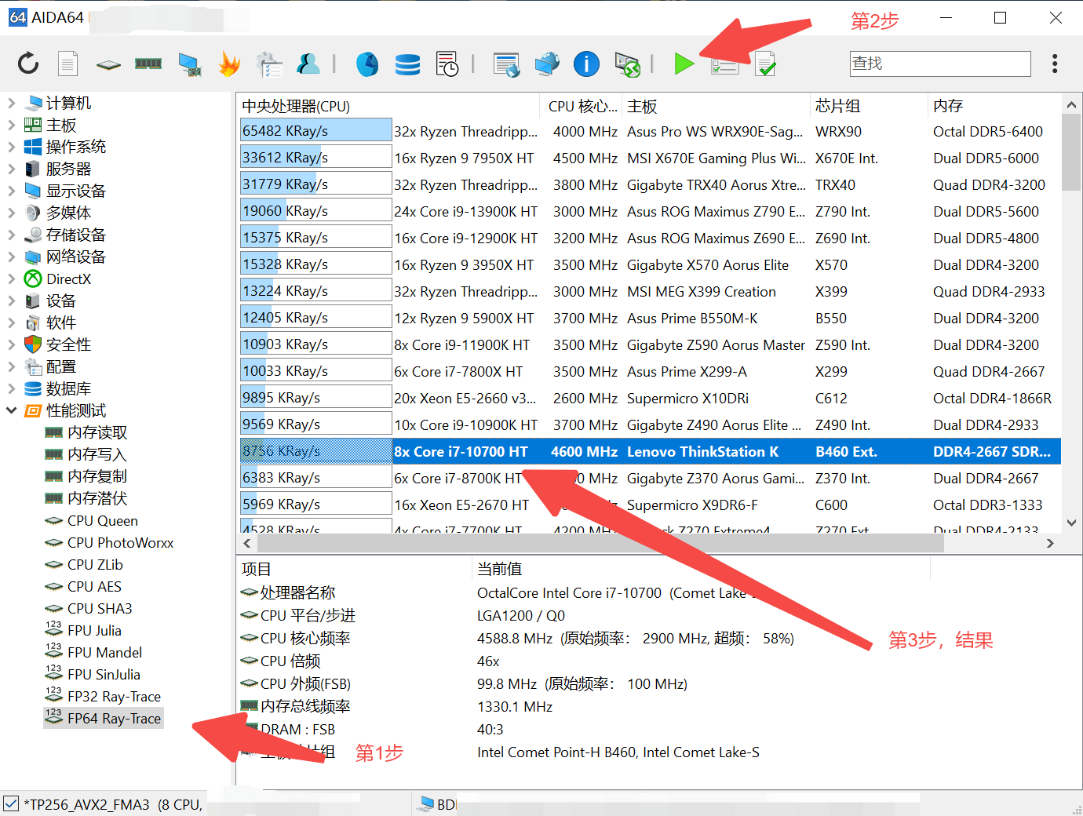Viewport: 1083px width, 816px height.
Task: Expand the 显示设备 tree node
Action: pos(11,191)
